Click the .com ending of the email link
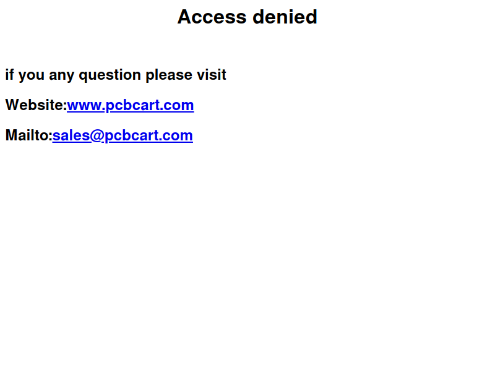The width and height of the screenshot is (495, 371). 176,136
